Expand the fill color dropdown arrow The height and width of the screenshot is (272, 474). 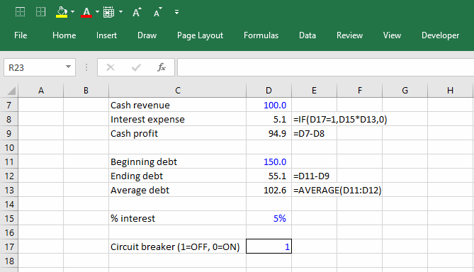[72, 12]
